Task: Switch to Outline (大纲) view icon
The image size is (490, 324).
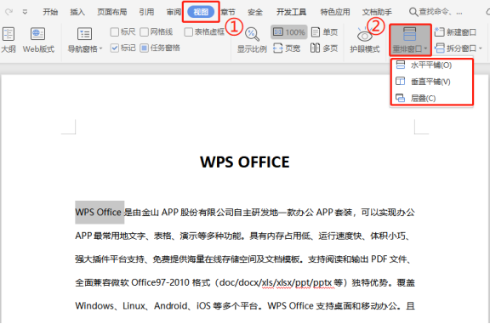Action: 9,34
